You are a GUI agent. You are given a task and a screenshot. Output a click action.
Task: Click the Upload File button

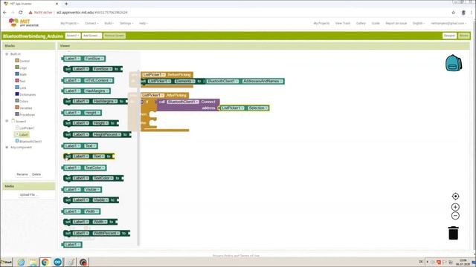point(28,194)
